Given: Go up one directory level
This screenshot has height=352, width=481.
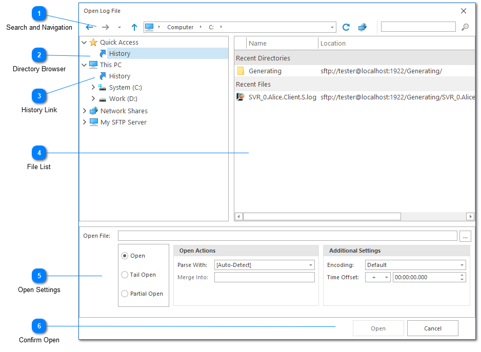Looking at the screenshot, I should (x=134, y=27).
